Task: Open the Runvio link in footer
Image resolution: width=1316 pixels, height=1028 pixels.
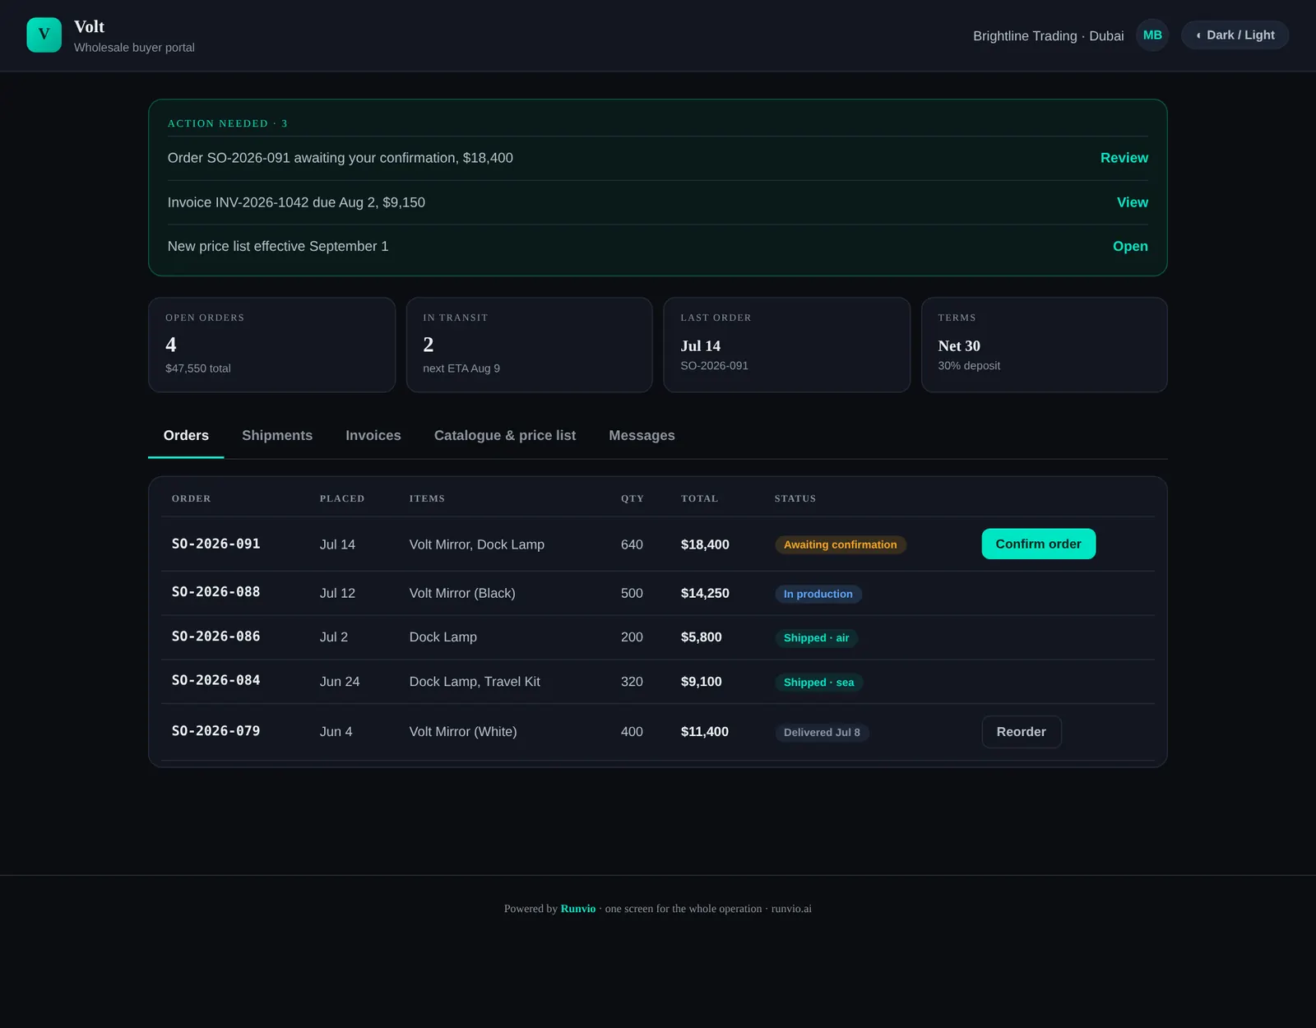Action: [x=577, y=909]
